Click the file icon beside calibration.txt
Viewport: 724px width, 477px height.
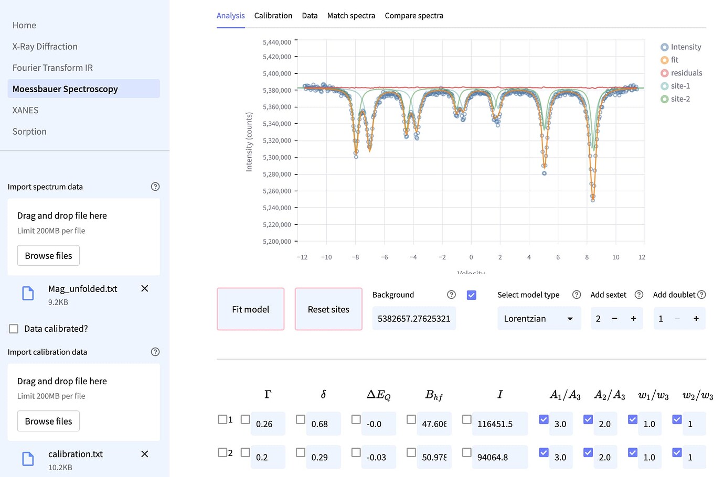click(28, 459)
